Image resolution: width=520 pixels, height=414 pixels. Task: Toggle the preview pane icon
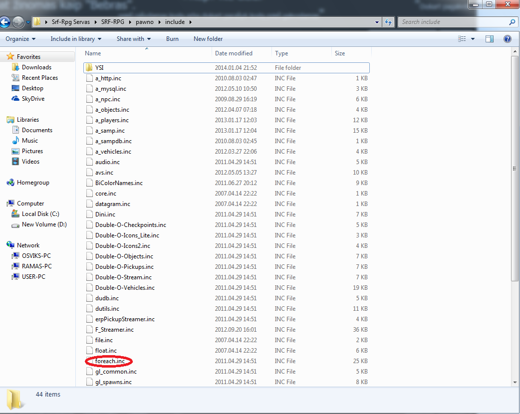point(490,39)
